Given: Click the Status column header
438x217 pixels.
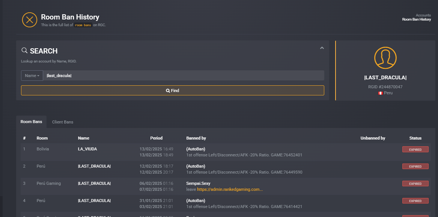Looking at the screenshot, I should point(415,138).
